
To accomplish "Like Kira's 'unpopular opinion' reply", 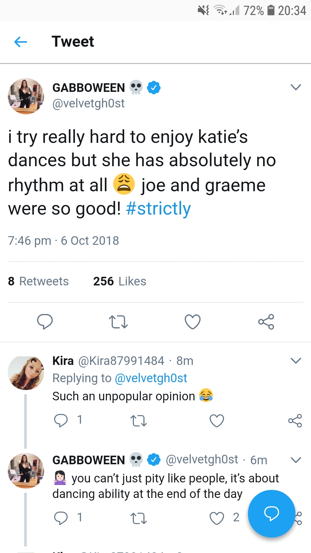I will coord(217,421).
